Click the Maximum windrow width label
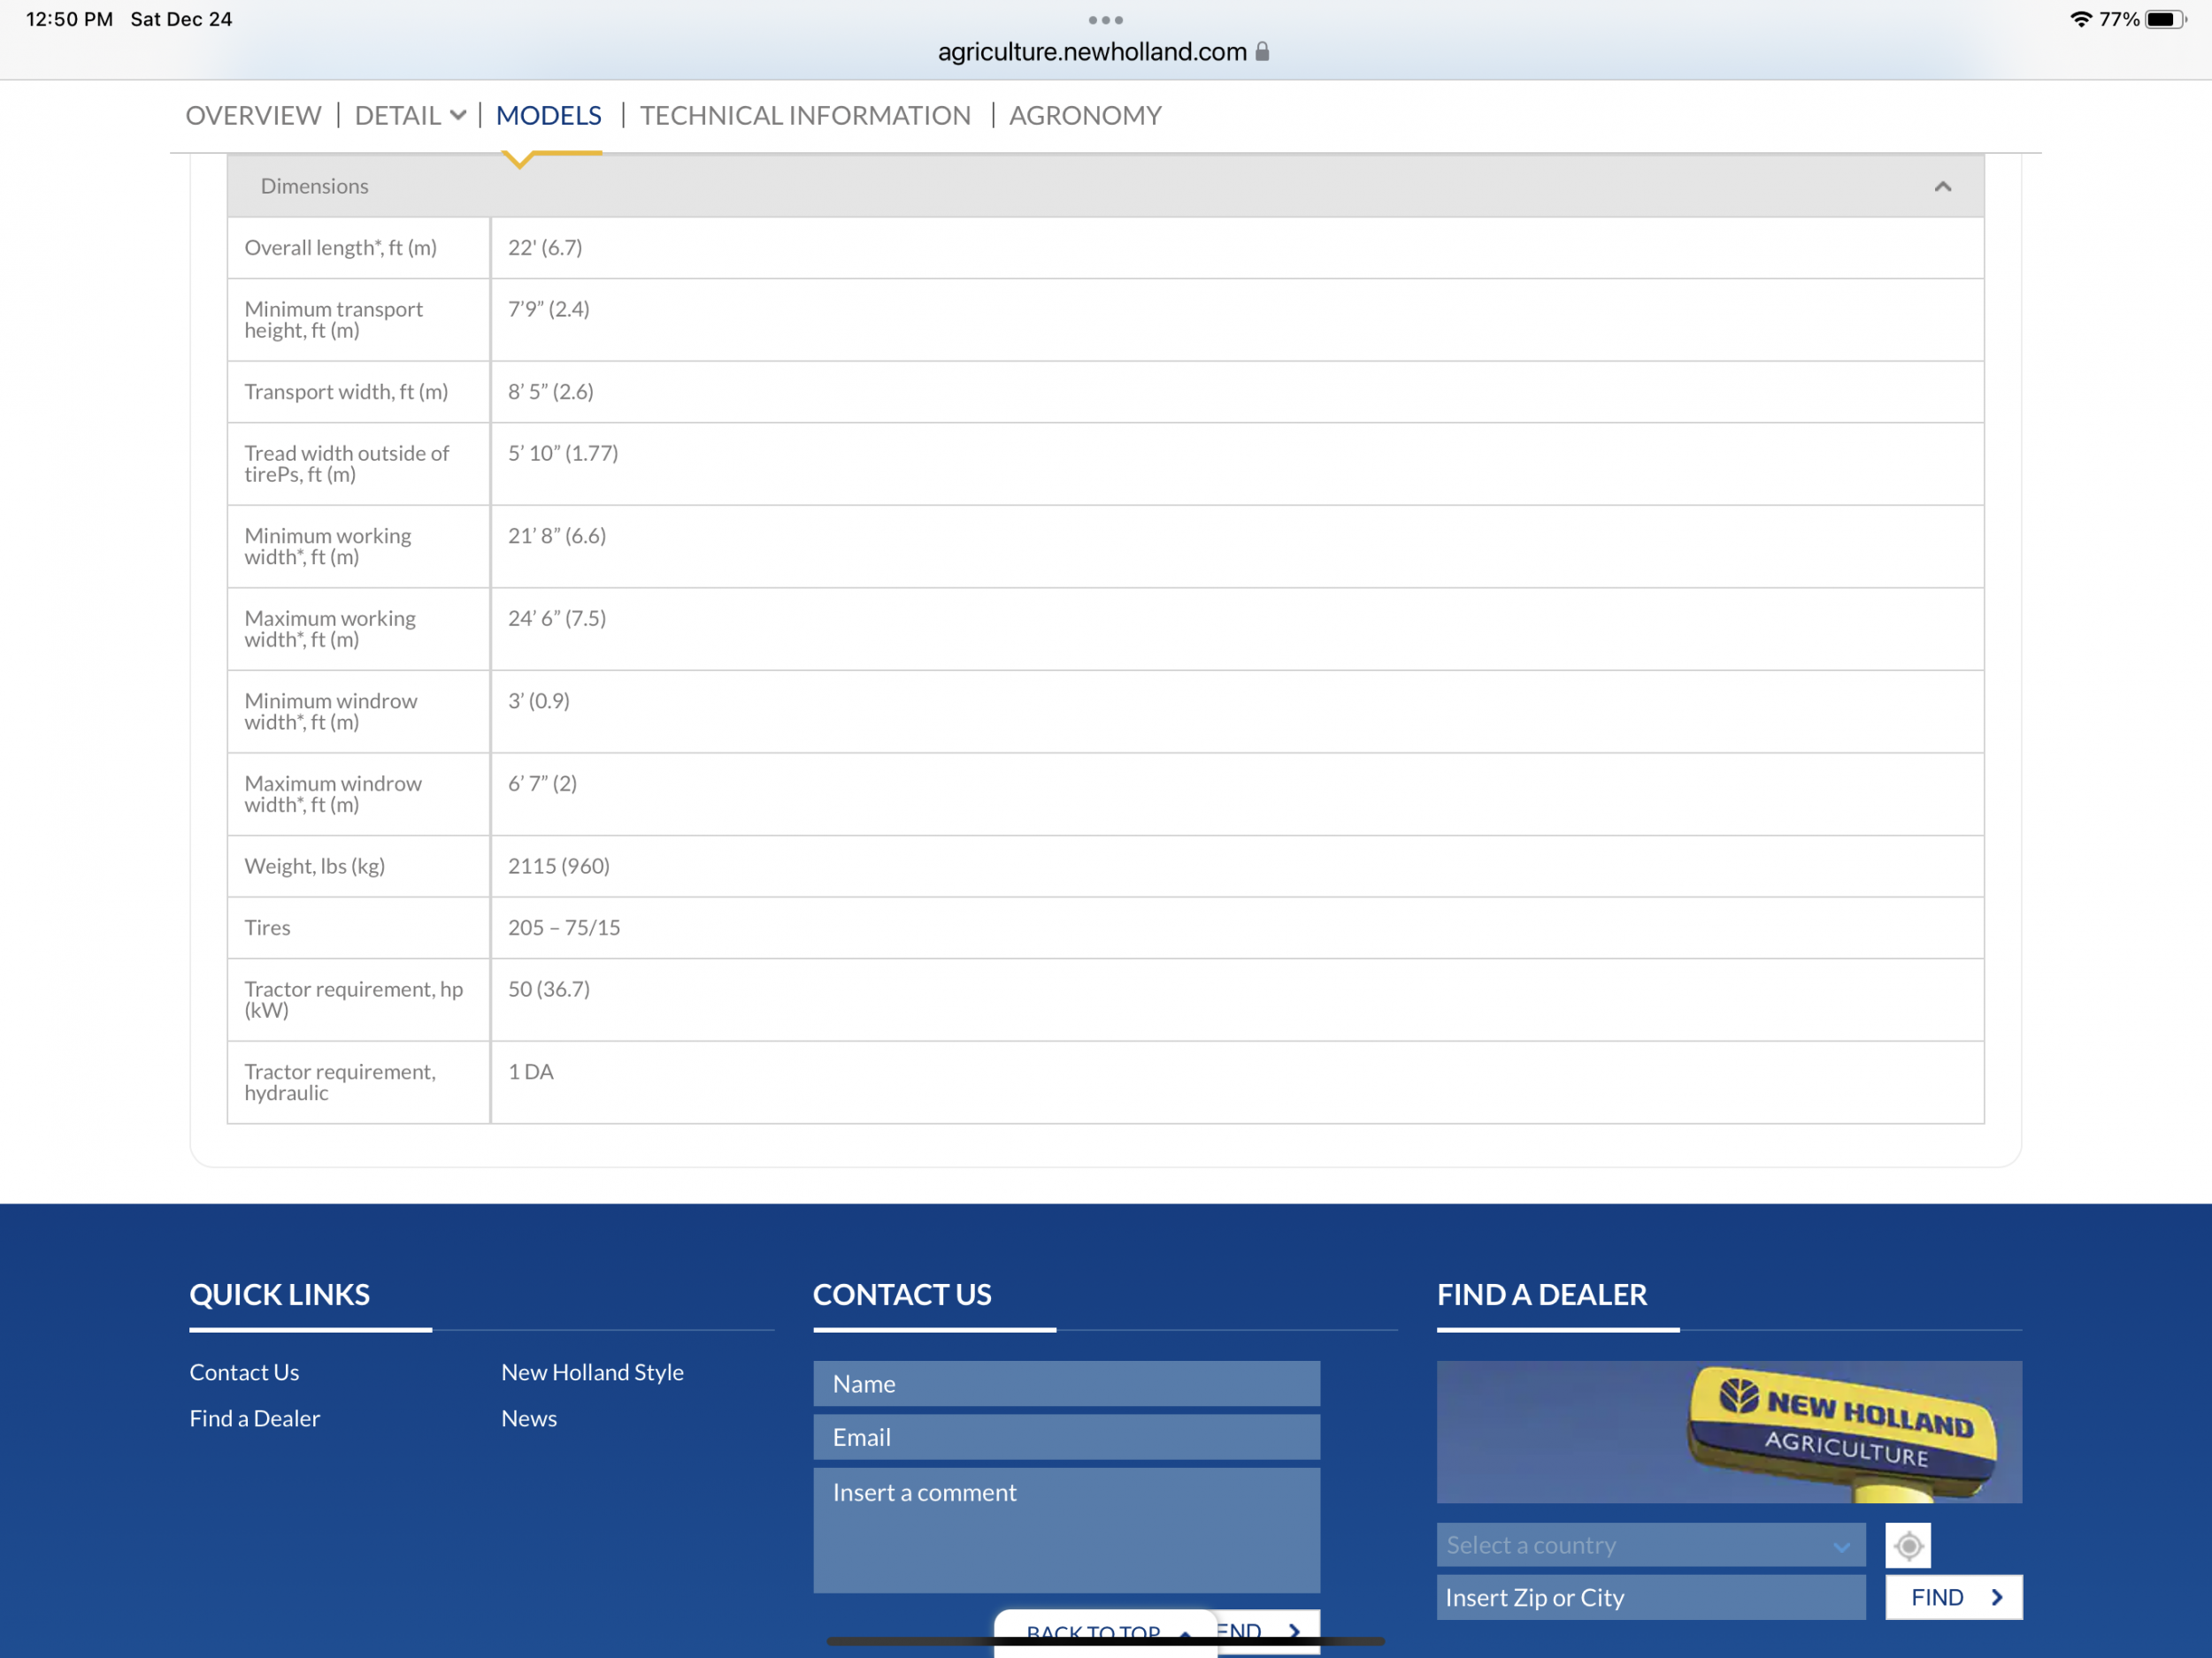 (333, 795)
